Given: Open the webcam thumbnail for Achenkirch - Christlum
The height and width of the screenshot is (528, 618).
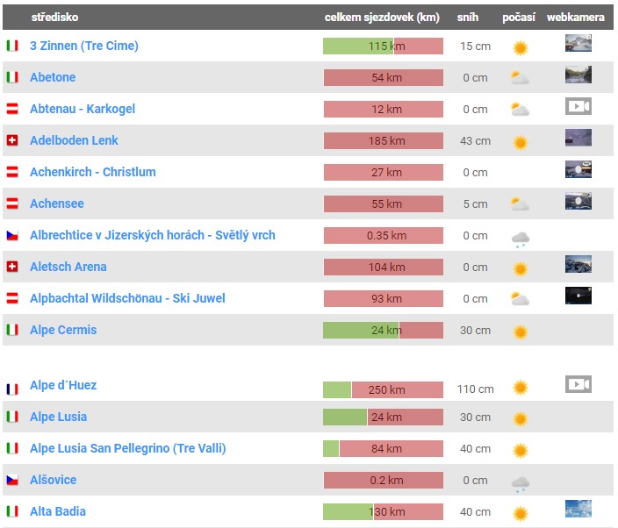Looking at the screenshot, I should (578, 170).
